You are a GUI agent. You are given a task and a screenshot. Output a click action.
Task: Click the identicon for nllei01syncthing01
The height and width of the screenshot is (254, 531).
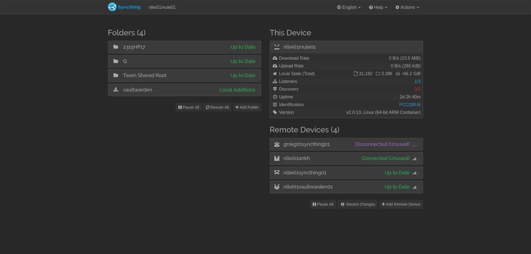point(277,172)
